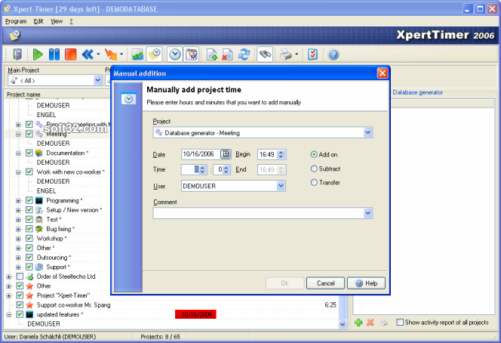This screenshot has height=343, width=501.
Task: Click the red 10/16/2006 date cell
Action: coord(195,314)
